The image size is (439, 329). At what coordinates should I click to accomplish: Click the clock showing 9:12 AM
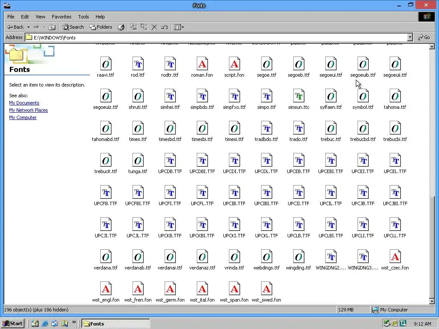pyautogui.click(x=422, y=324)
